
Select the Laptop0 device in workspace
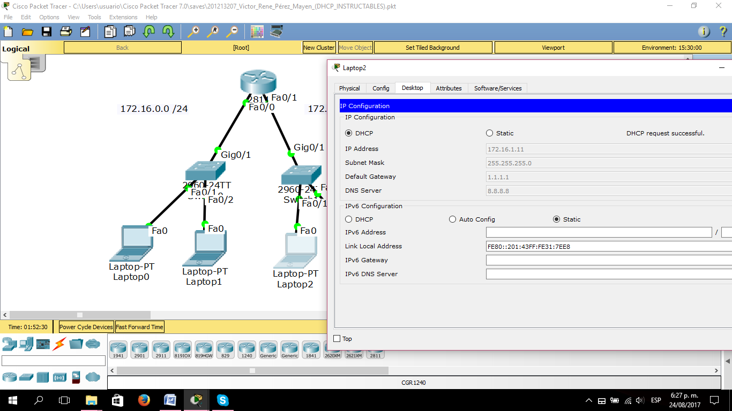click(131, 243)
